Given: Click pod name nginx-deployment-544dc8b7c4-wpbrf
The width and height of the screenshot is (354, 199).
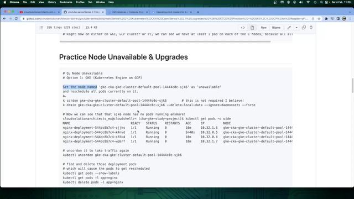Looking at the screenshot, I should coord(94,142).
